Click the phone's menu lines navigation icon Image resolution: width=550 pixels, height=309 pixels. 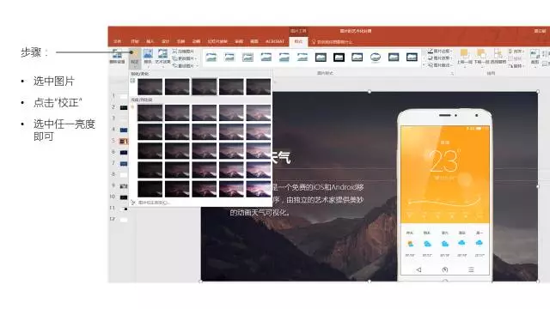[x=471, y=270]
